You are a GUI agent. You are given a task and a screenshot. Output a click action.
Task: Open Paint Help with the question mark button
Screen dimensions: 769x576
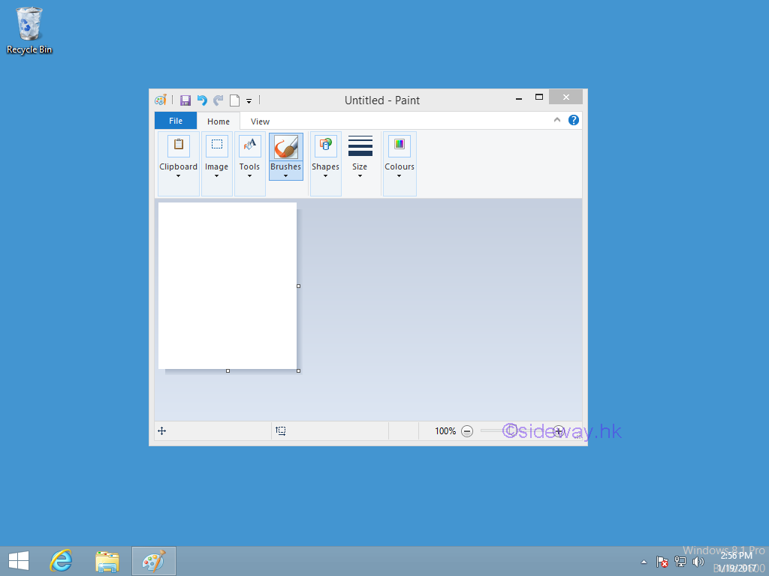pyautogui.click(x=573, y=119)
